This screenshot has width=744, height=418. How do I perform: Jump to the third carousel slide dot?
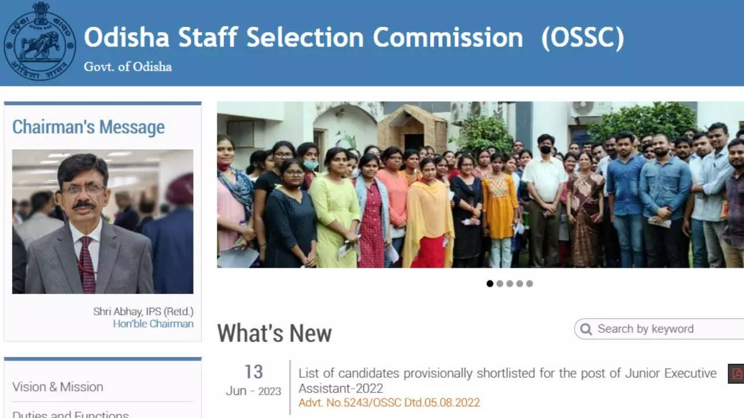(x=510, y=283)
